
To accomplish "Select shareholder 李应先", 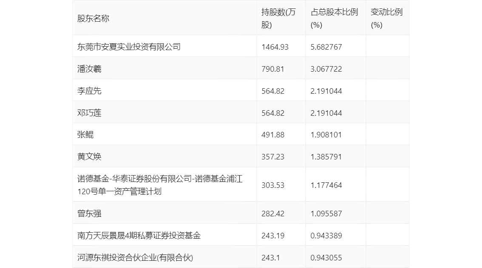I will pyautogui.click(x=89, y=91).
